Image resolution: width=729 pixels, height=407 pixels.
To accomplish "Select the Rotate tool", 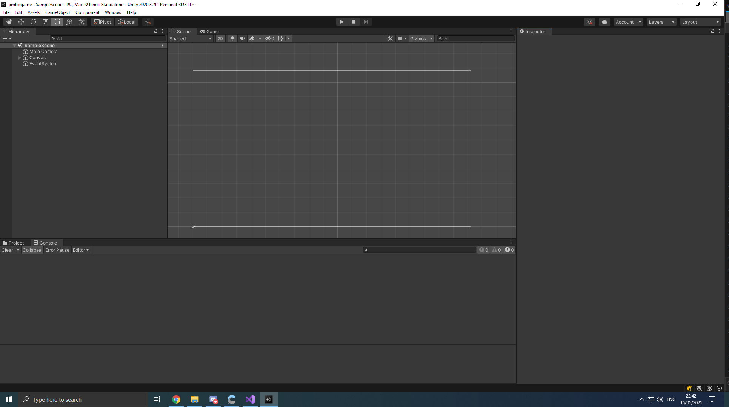I will click(x=33, y=21).
